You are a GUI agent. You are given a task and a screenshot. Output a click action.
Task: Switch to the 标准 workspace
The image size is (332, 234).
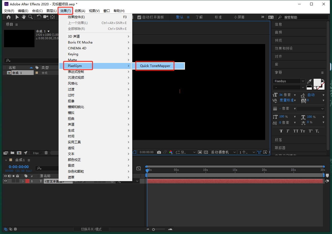pos(218,17)
